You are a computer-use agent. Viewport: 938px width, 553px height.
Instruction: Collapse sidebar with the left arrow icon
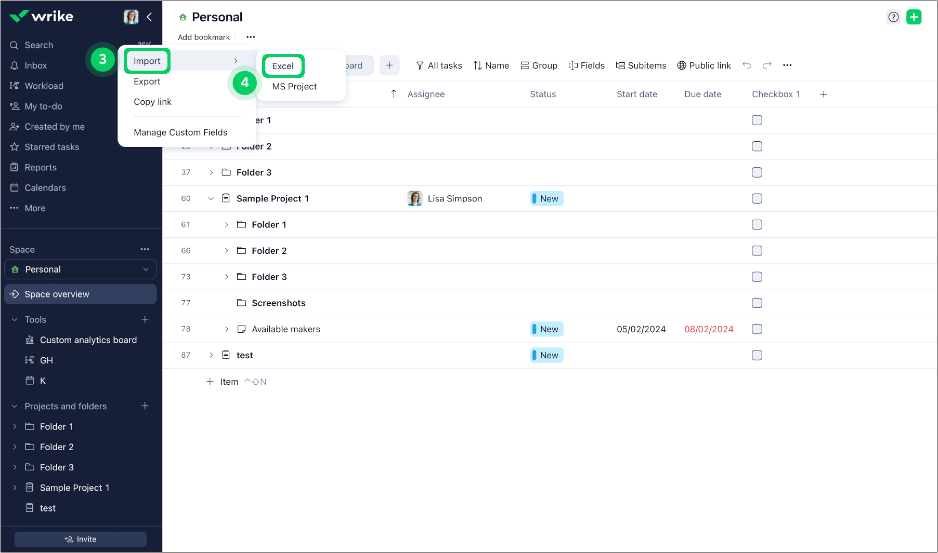tap(149, 17)
